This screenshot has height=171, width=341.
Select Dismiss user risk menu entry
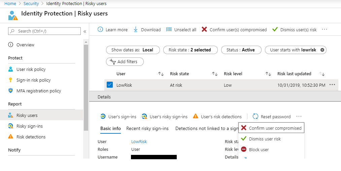[x=271, y=139]
